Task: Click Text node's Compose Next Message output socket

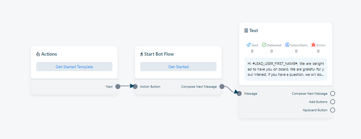Action: pos(332,94)
